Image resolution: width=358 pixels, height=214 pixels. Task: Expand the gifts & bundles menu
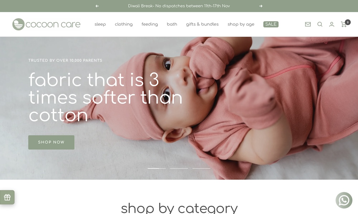pyautogui.click(x=202, y=24)
